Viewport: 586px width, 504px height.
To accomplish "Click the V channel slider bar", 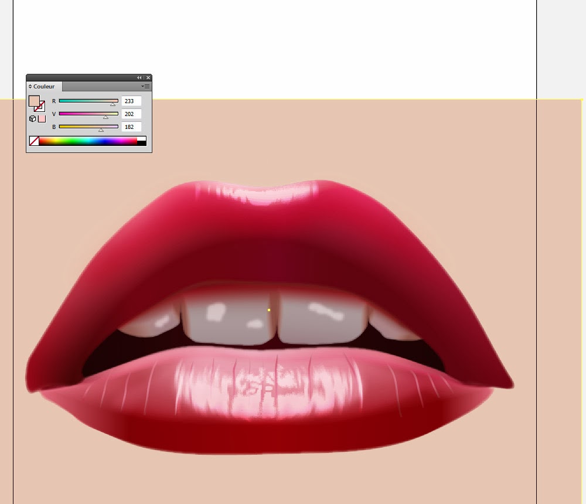I will pyautogui.click(x=88, y=114).
